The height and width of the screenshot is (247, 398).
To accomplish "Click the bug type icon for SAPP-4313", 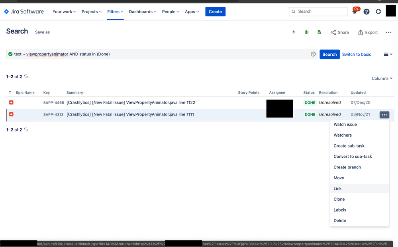I will [x=11, y=114].
